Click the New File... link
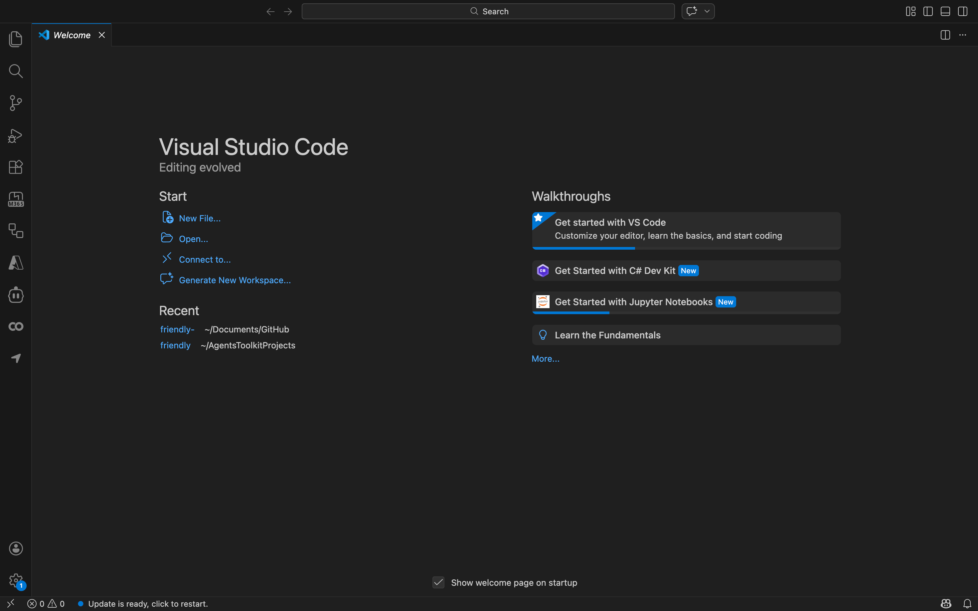Viewport: 978px width, 611px height. click(x=199, y=218)
